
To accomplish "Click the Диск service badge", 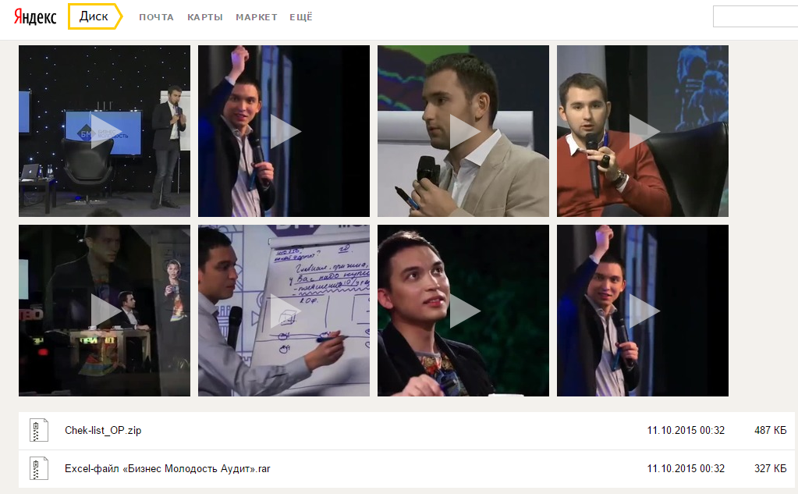I will coord(95,16).
